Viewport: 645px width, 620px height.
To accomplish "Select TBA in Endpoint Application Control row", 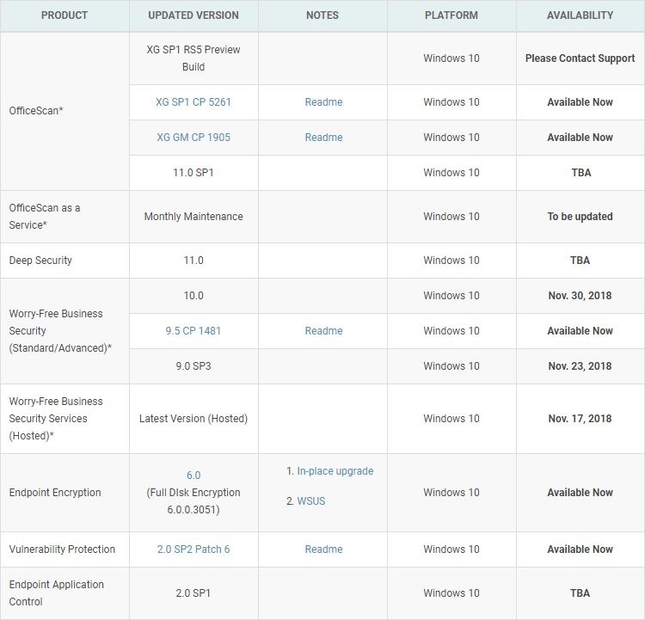I will (580, 593).
